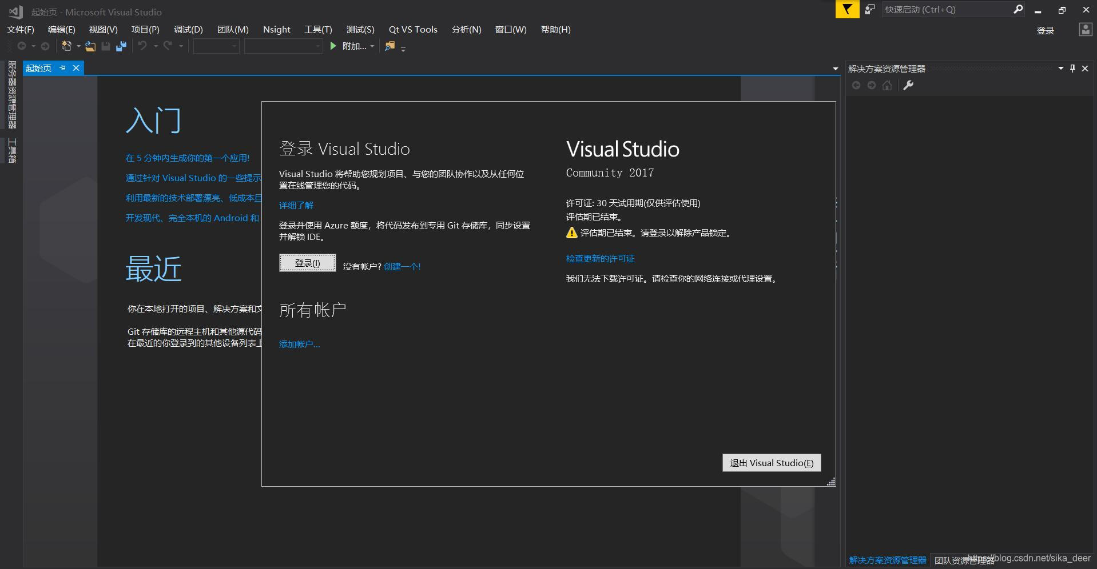The width and height of the screenshot is (1097, 569).
Task: Click the account avatar icon at top right
Action: [x=1085, y=30]
